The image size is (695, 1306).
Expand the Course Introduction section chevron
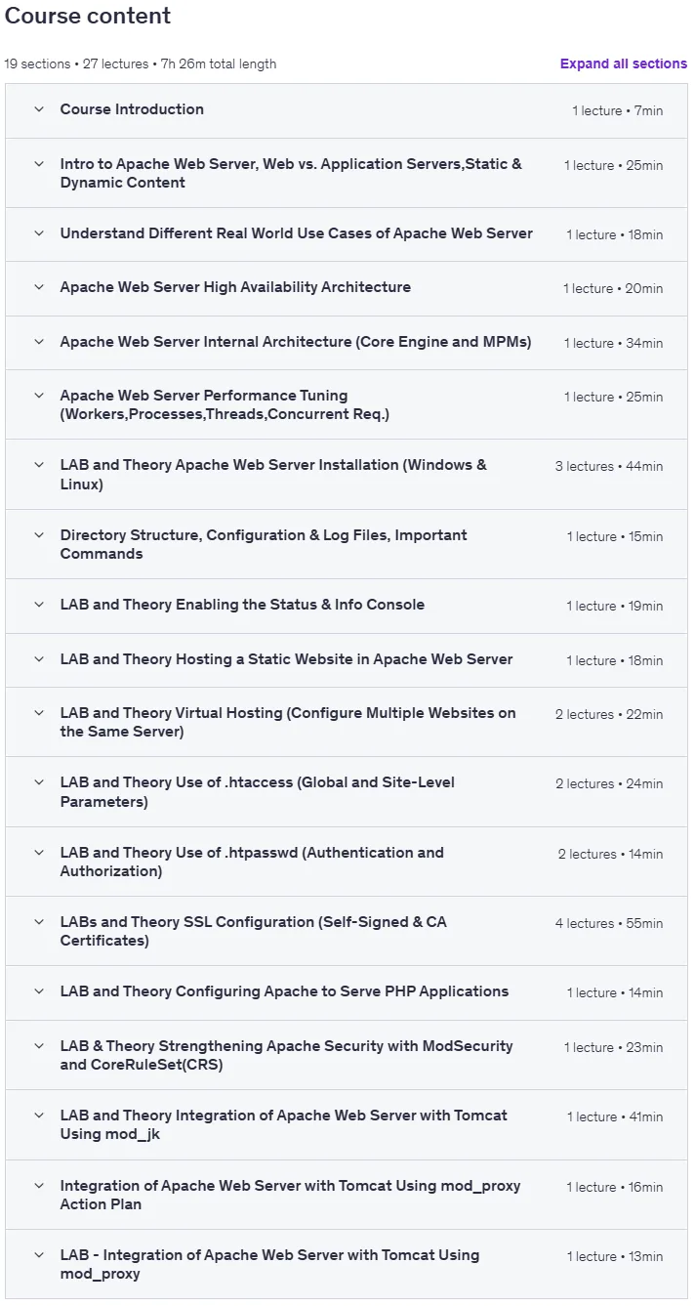(x=39, y=109)
